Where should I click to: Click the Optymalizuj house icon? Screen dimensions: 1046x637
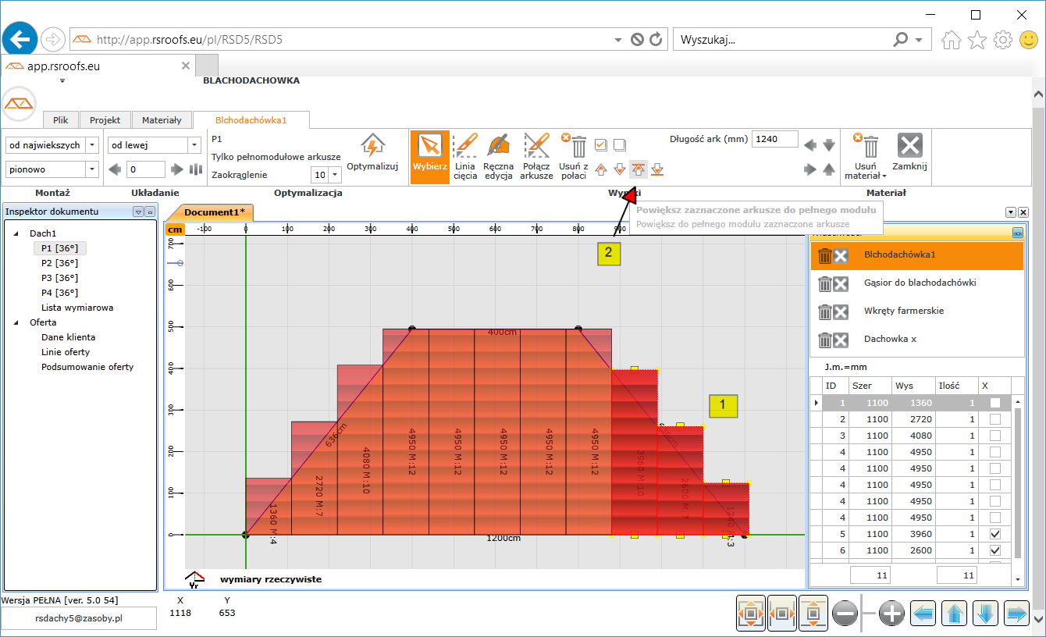[x=372, y=147]
